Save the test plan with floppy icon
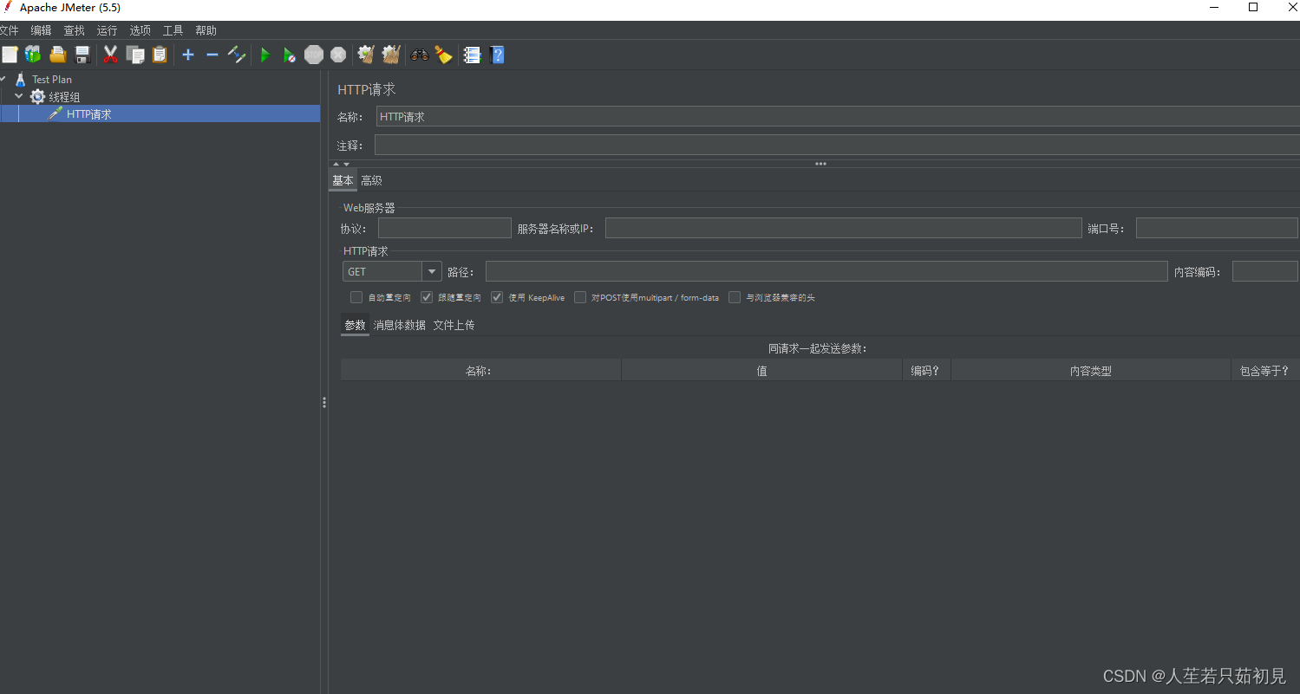 click(83, 55)
